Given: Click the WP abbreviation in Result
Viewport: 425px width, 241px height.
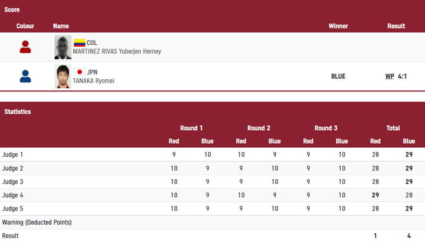Looking at the screenshot, I should tap(390, 76).
